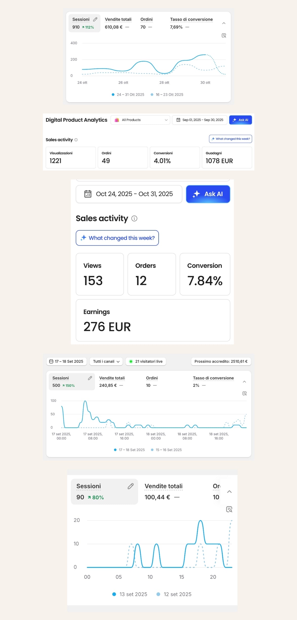Screen dimensions: 297x620
Task: Select the Vendite totali 610,08 € metric tab
Action: click(x=118, y=23)
